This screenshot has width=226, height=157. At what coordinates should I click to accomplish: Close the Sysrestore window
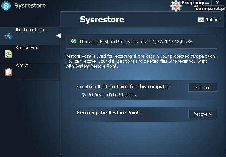[217, 3]
